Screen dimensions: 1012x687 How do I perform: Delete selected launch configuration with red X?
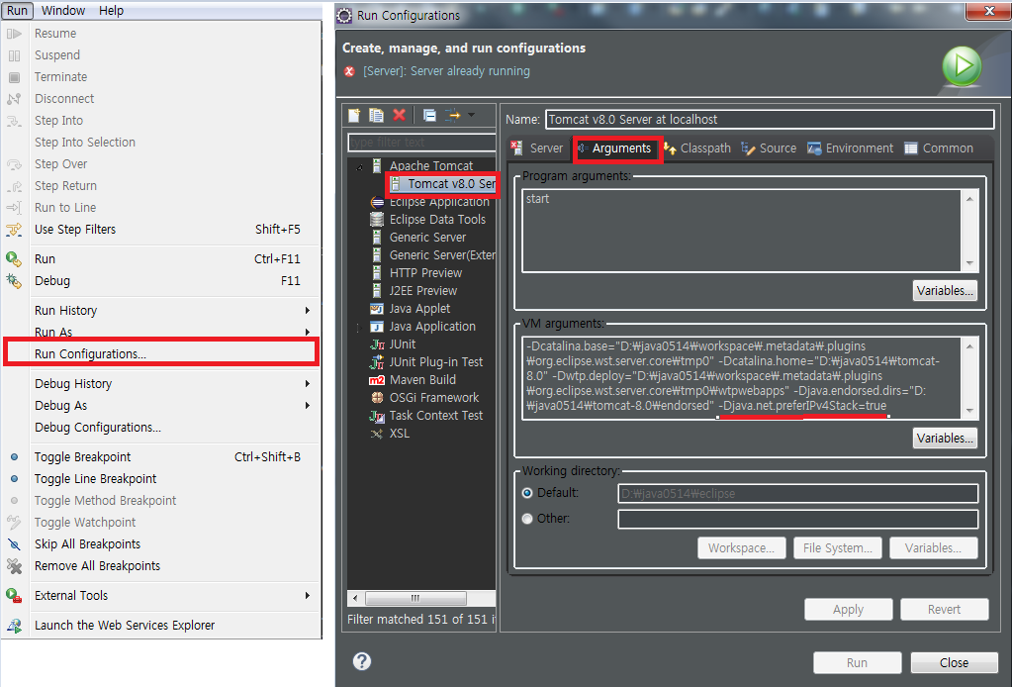[x=400, y=115]
